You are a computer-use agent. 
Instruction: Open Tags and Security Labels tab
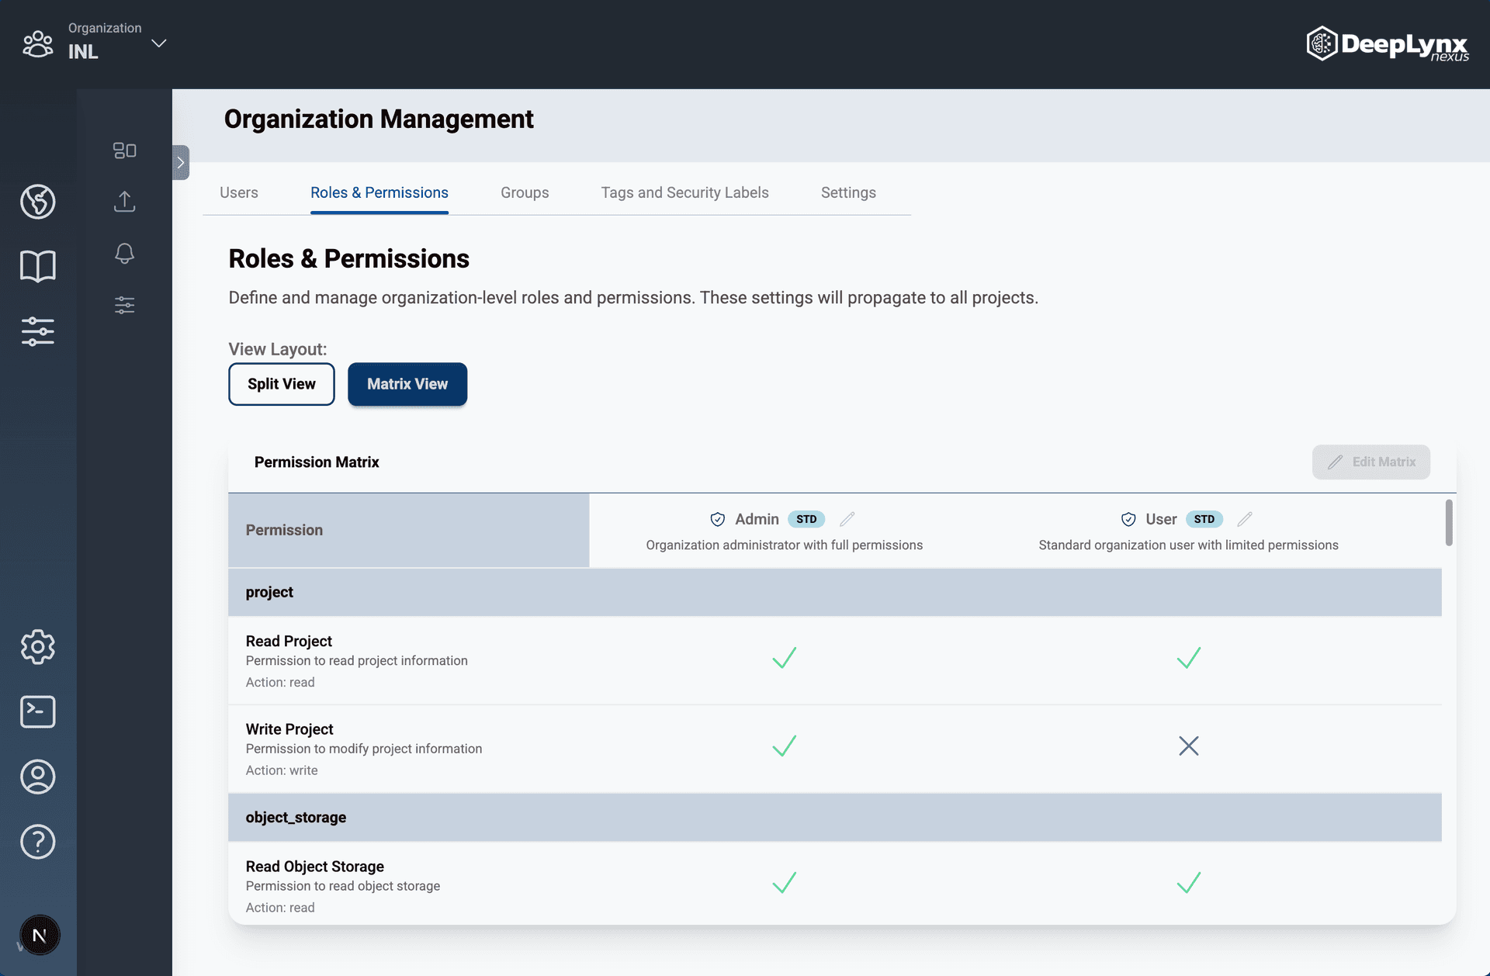[684, 192]
